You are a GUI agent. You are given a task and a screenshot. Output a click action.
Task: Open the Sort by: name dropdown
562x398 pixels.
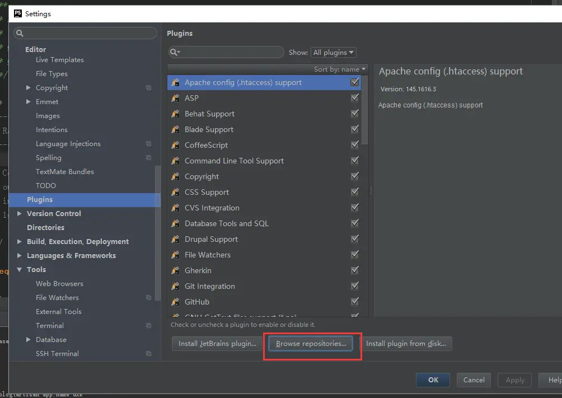tap(339, 69)
